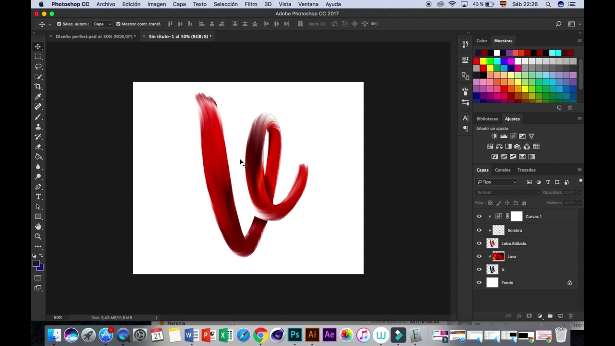Image resolution: width=615 pixels, height=346 pixels.
Task: Click the create new layer icon
Action: pos(560,316)
